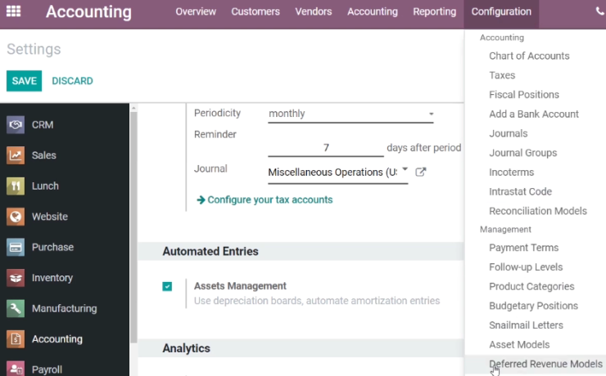This screenshot has width=606, height=376.
Task: Open Journal external link icon
Action: [420, 172]
